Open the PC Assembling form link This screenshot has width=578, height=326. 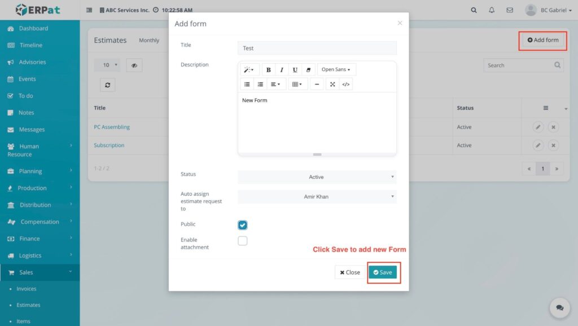112,127
